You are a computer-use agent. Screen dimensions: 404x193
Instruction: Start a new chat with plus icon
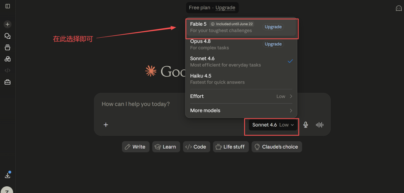pos(7,24)
